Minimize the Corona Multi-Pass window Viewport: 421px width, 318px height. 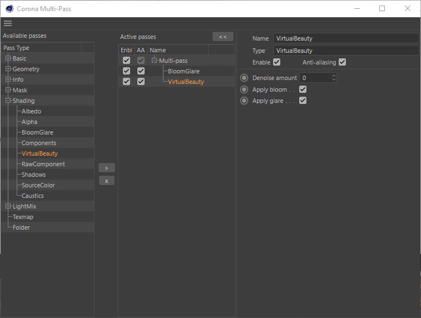(357, 8)
